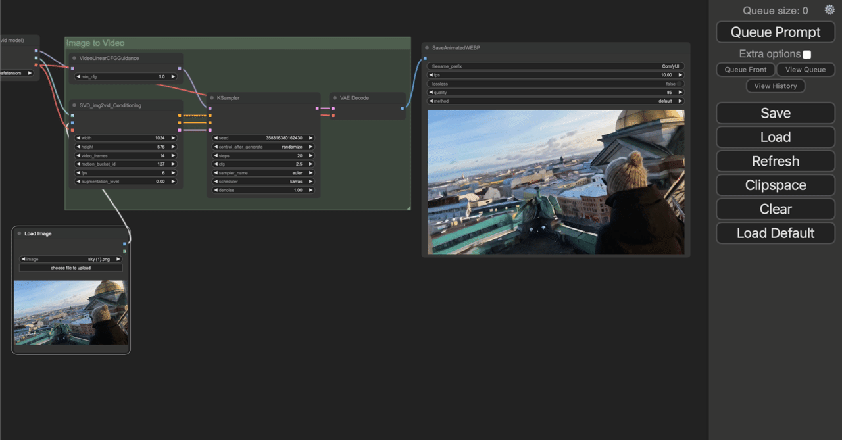
Task: Click choose file to upload
Action: click(x=71, y=268)
